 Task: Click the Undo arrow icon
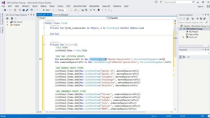point(31,10)
